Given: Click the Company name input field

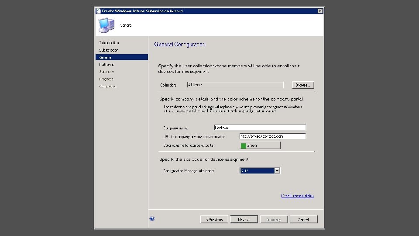Looking at the screenshot, I should coord(260,128).
